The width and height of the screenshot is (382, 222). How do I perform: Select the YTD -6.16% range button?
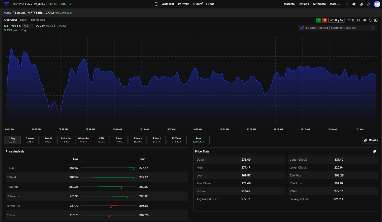[101, 140]
